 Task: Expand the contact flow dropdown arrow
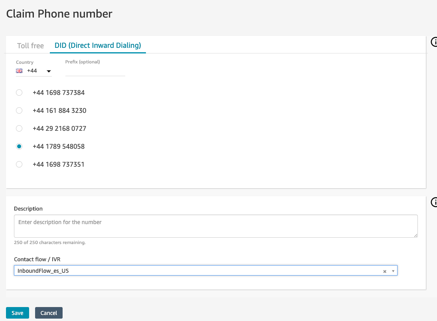point(393,271)
